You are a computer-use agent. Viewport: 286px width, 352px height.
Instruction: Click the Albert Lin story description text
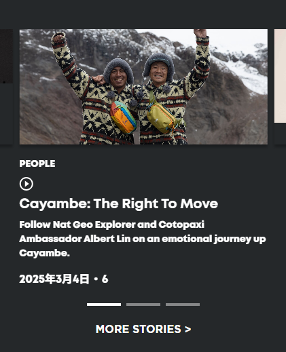[x=143, y=239]
